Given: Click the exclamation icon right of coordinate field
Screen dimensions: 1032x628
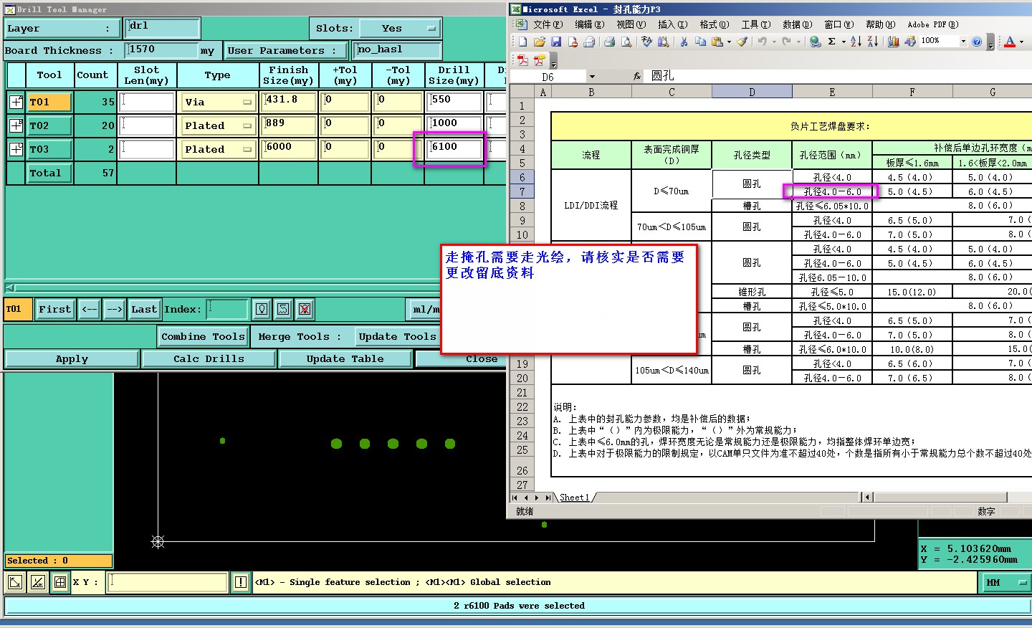Looking at the screenshot, I should [x=241, y=582].
